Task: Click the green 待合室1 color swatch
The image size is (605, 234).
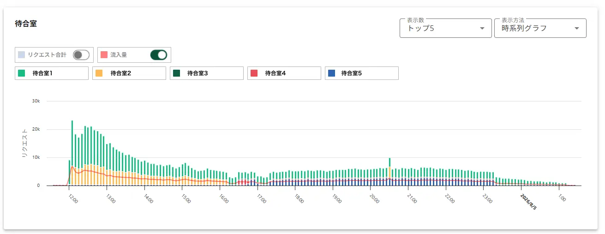Action: [x=21, y=73]
